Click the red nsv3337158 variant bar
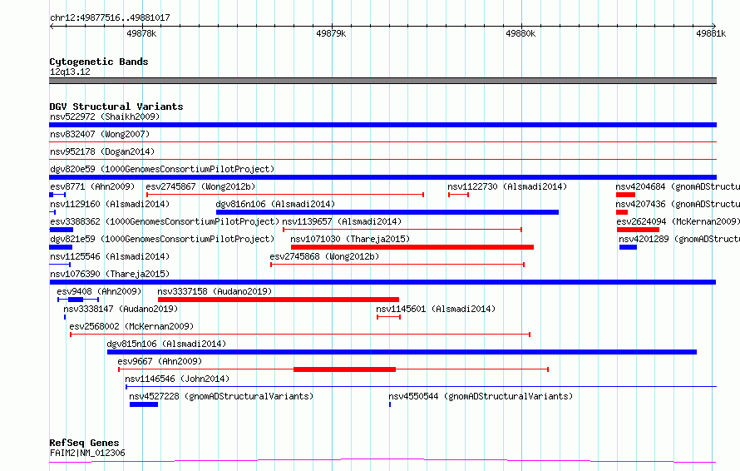This screenshot has width=740, height=471. 278,300
